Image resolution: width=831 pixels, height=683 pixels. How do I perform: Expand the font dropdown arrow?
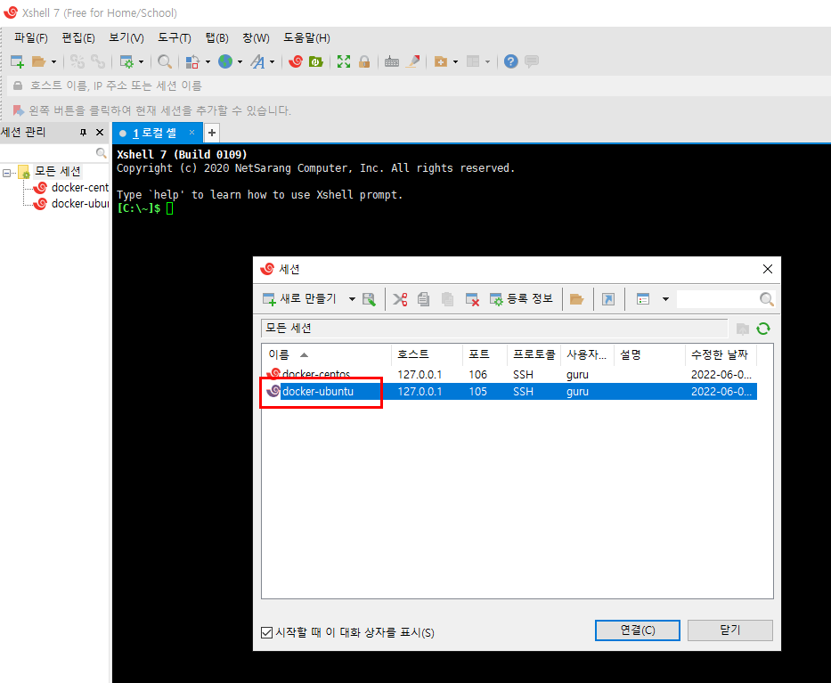[273, 62]
